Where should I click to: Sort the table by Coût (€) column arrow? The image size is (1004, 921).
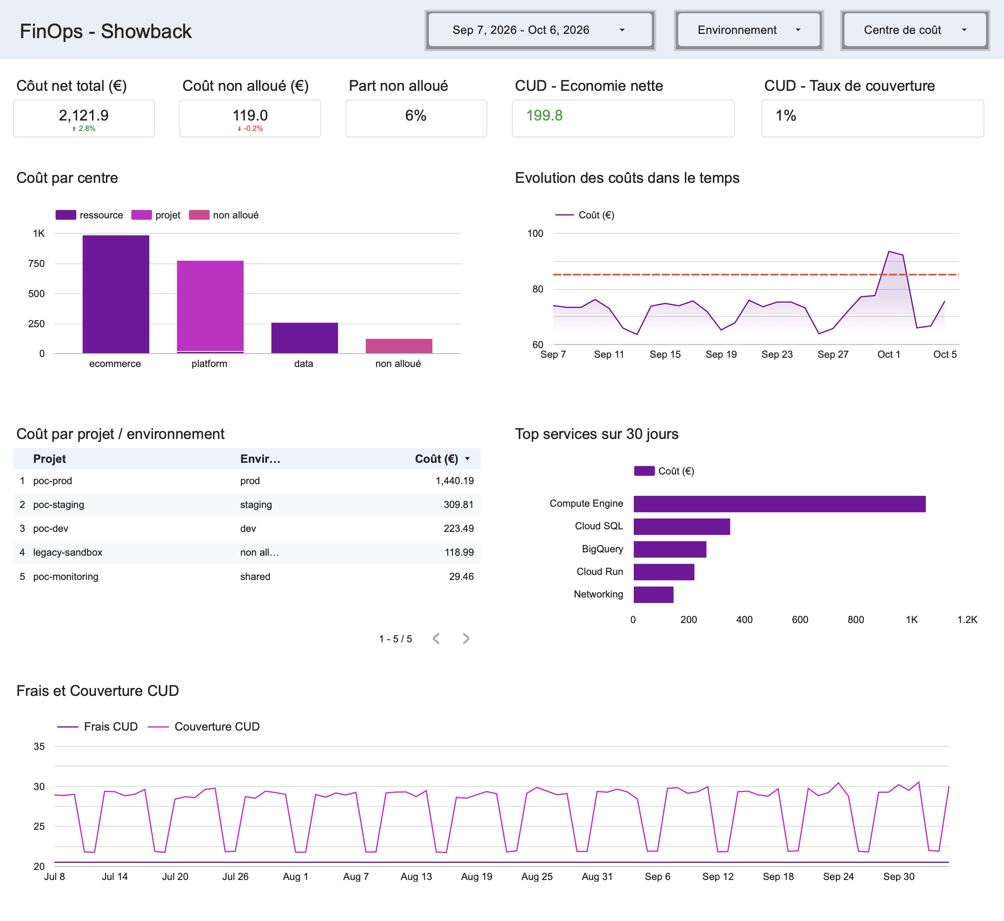[467, 459]
